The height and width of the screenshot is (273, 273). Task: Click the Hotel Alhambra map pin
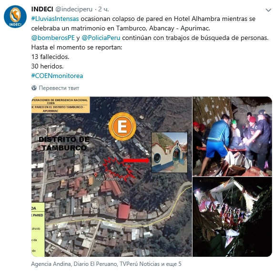coord(95,175)
